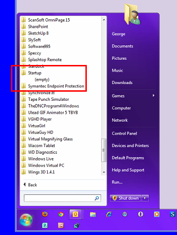Click the (empty) entry under Startup

(42, 79)
